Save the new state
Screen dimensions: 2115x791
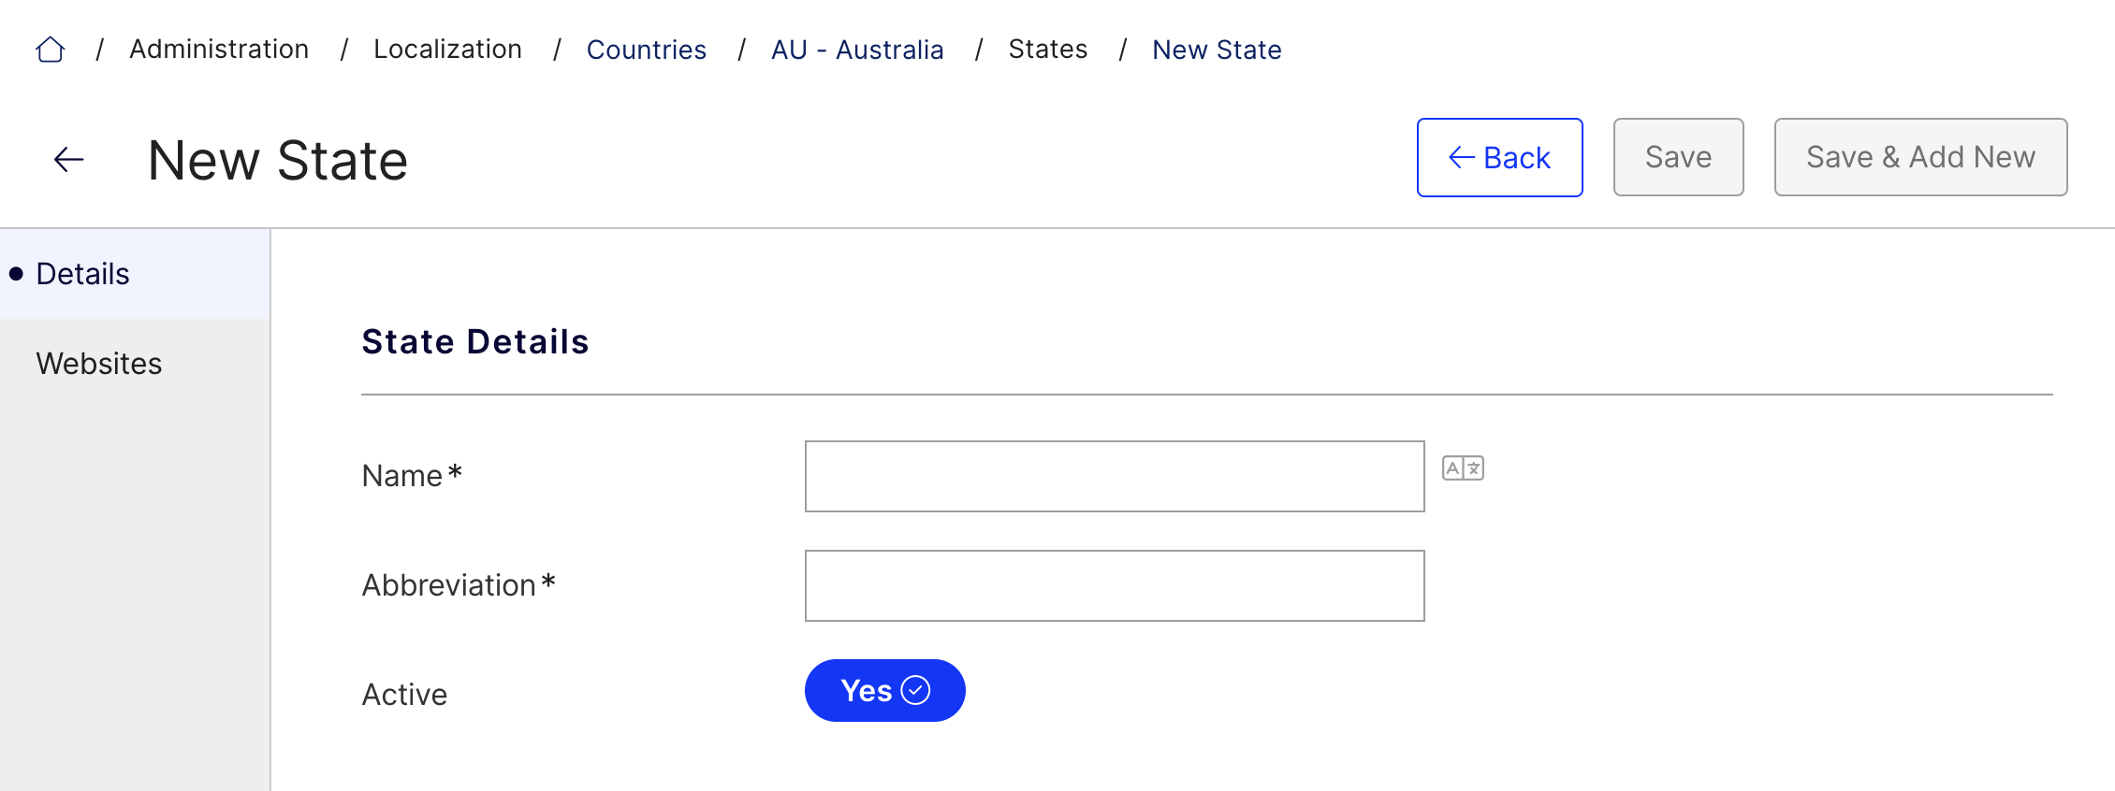(1678, 157)
